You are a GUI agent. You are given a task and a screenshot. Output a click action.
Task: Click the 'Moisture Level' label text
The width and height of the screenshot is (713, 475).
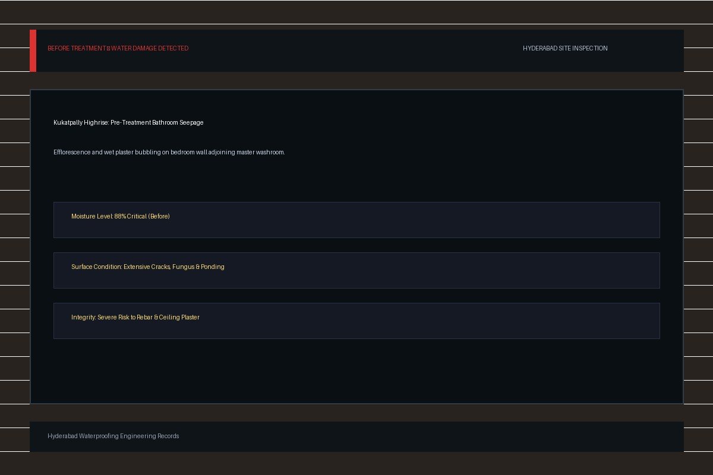pyautogui.click(x=92, y=216)
